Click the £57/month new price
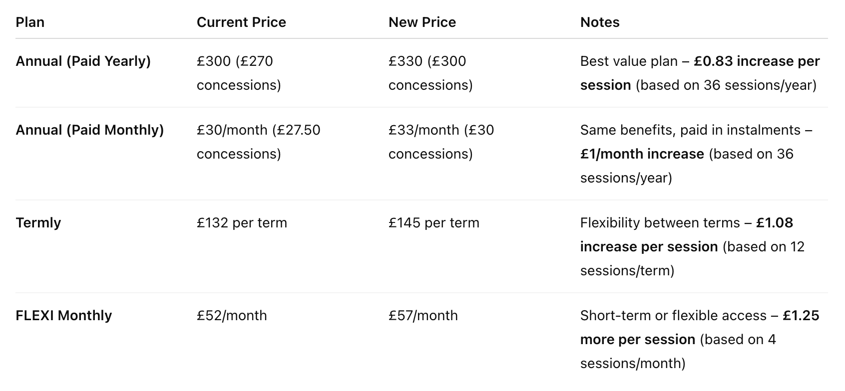845x391 pixels. click(423, 316)
